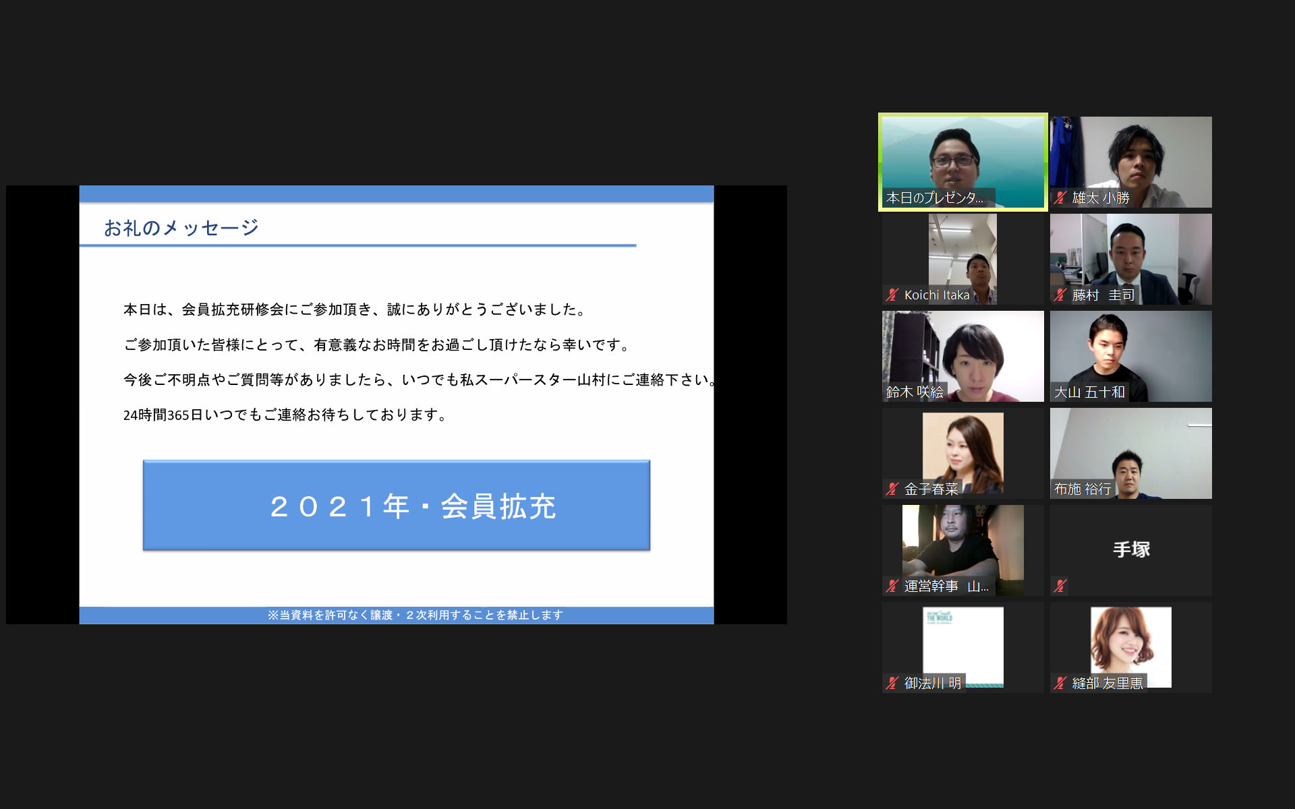Screen dimensions: 1295x809
Task: Click the 手塚 name in the blank tile
Action: point(1131,549)
